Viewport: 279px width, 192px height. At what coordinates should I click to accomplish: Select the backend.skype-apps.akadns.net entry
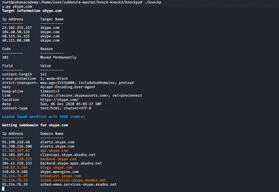[71, 163]
